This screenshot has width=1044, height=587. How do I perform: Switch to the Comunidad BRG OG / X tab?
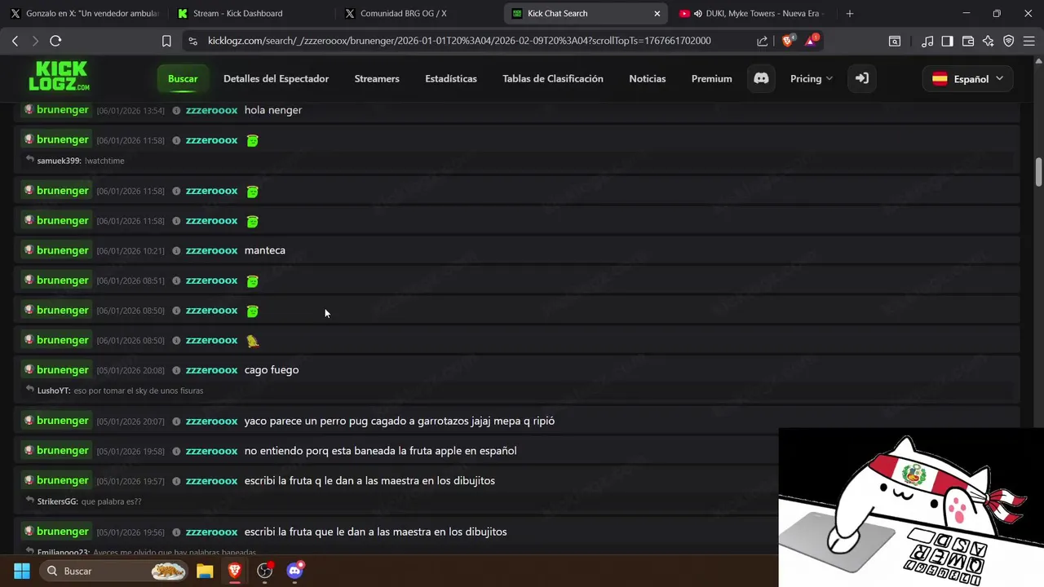click(x=416, y=13)
